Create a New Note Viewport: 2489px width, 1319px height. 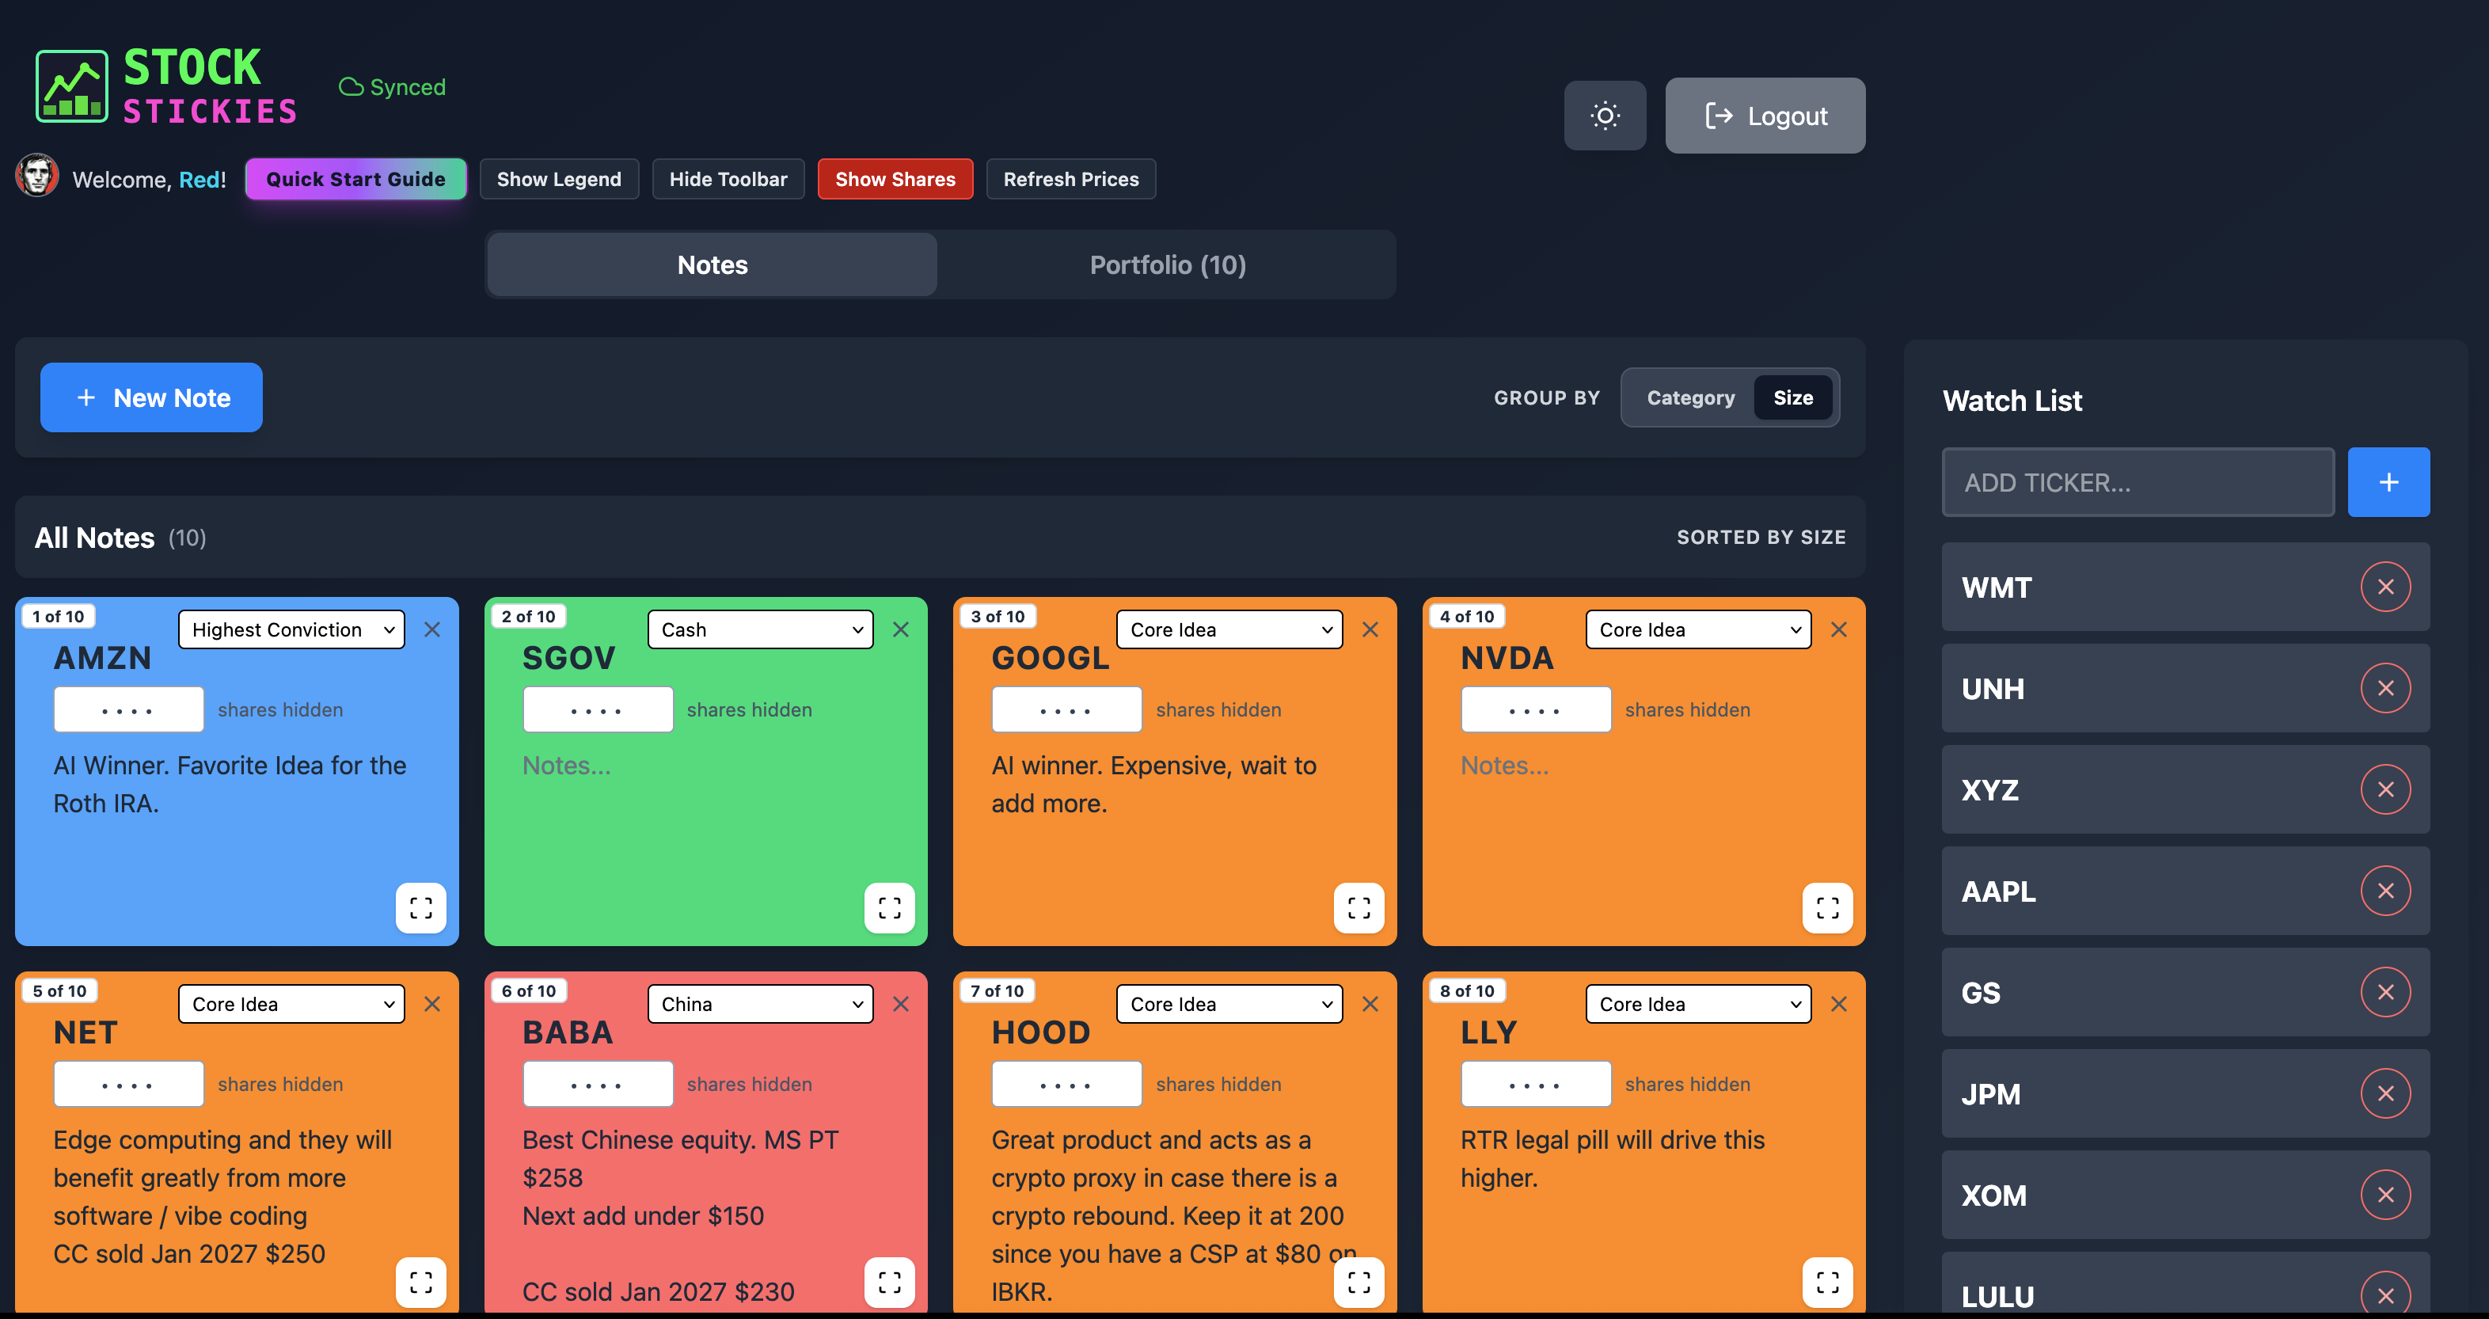tap(150, 397)
